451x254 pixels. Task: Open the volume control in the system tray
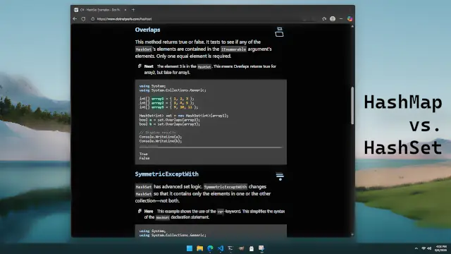pos(429,248)
